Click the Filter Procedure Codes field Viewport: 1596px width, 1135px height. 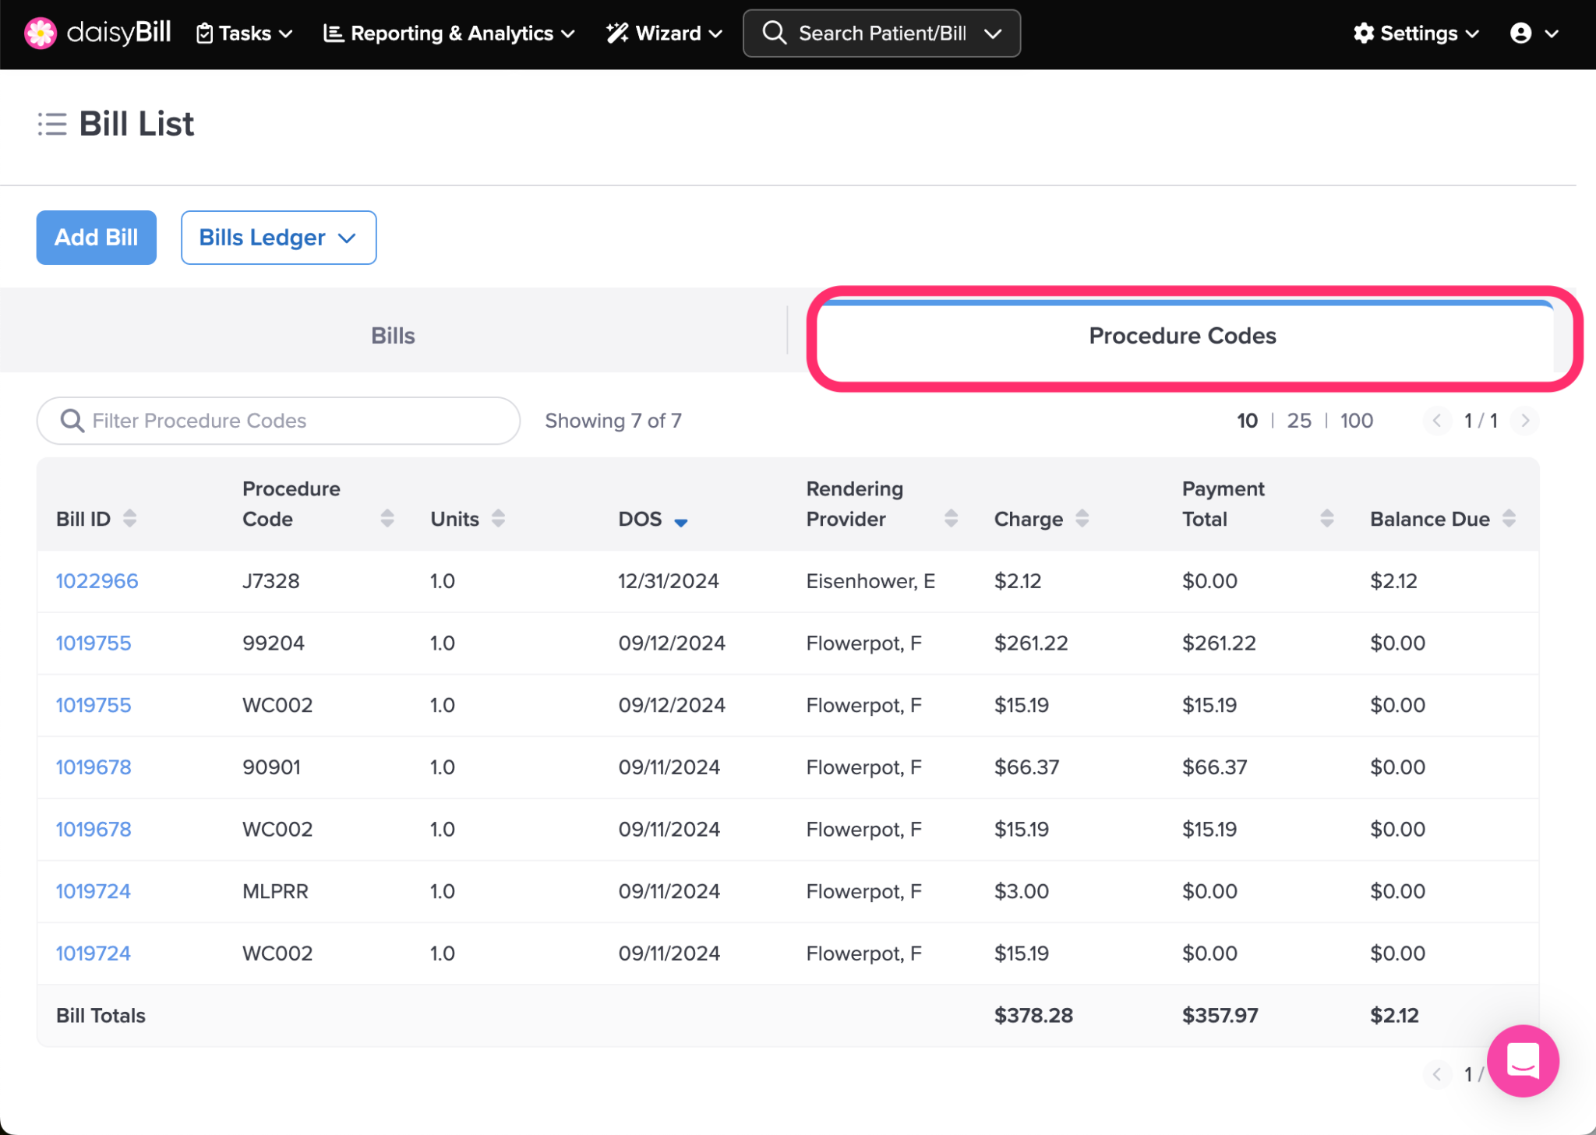click(279, 421)
